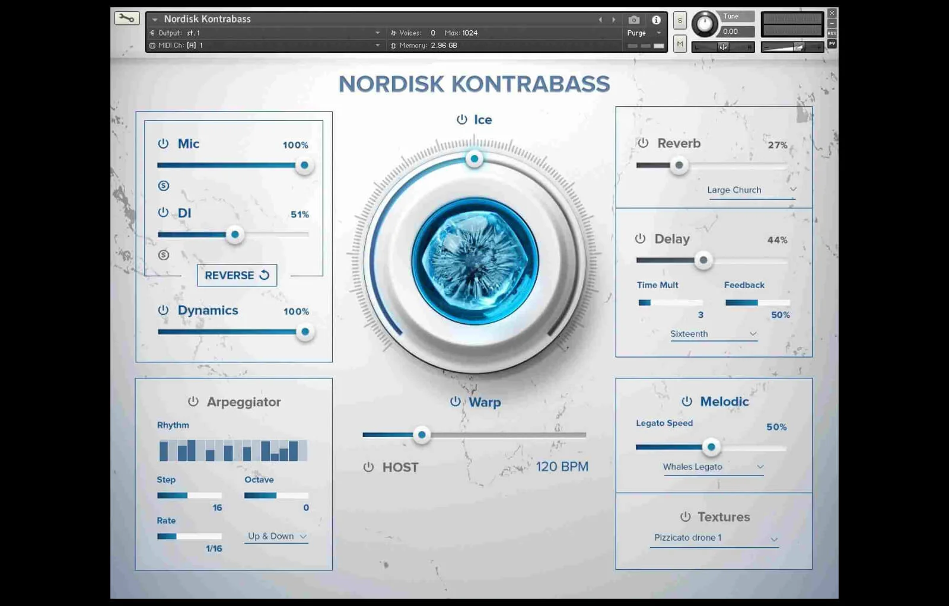This screenshot has width=949, height=606.
Task: Open the Large Church reverb preset dropdown
Action: tap(751, 190)
